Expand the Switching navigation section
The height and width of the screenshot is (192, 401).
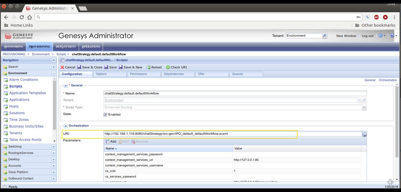point(54,146)
